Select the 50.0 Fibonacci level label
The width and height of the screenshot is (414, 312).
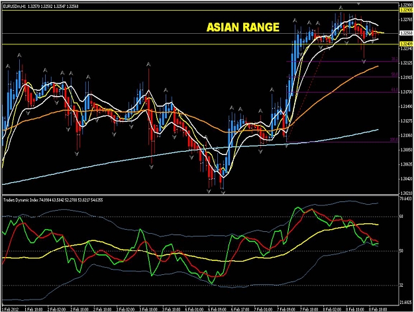coord(394,75)
